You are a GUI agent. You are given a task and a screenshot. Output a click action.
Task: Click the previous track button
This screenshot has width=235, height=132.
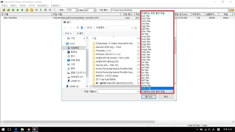click(x=36, y=10)
